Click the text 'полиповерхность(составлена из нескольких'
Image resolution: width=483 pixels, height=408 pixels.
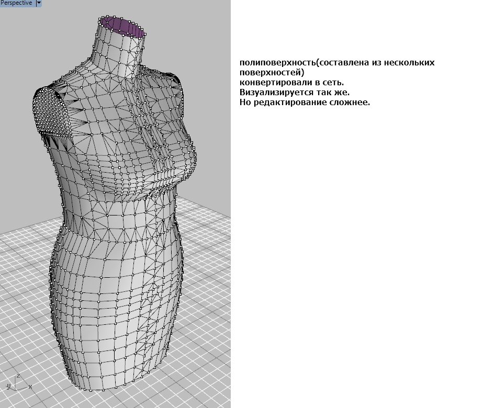click(x=337, y=63)
